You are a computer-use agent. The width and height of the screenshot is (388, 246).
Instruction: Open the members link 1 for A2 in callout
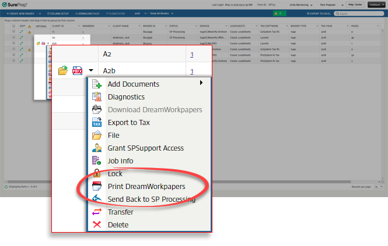192,55
